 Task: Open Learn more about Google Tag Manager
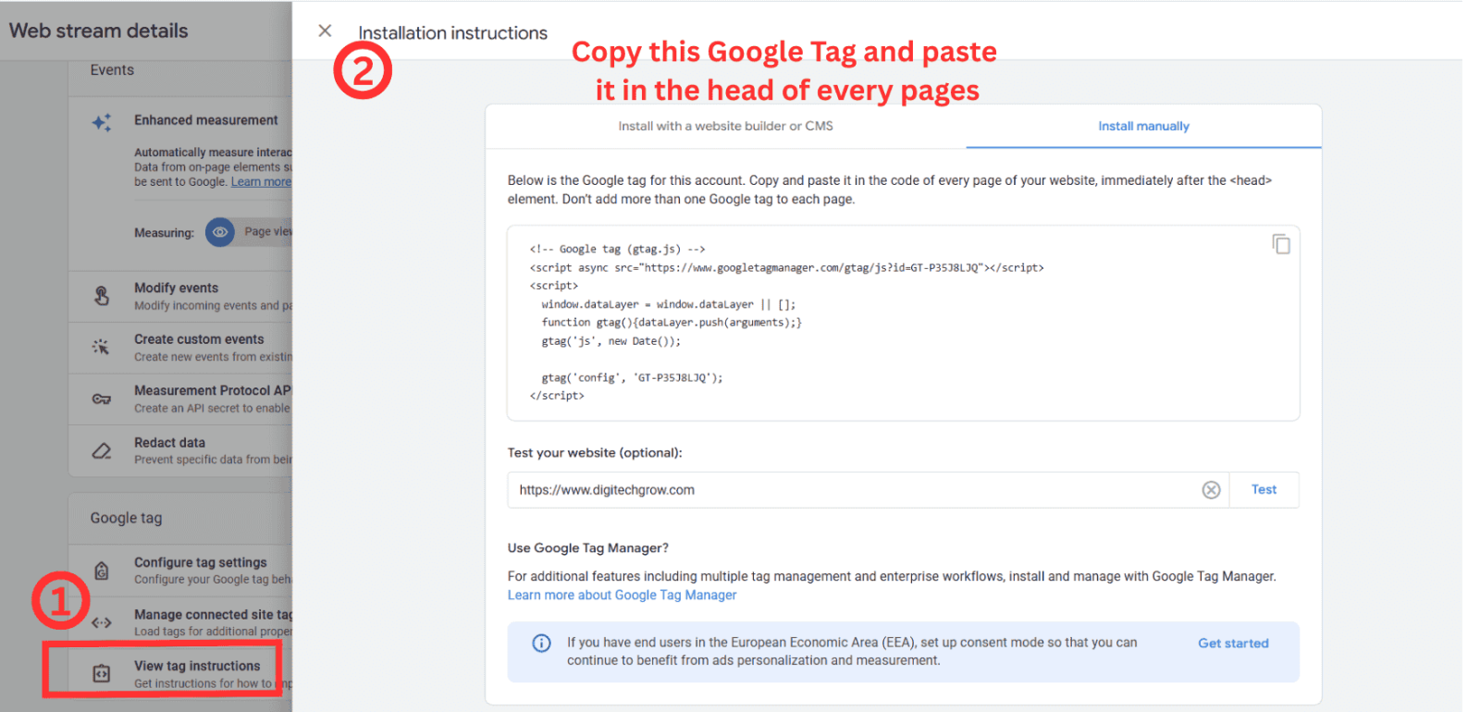[621, 595]
